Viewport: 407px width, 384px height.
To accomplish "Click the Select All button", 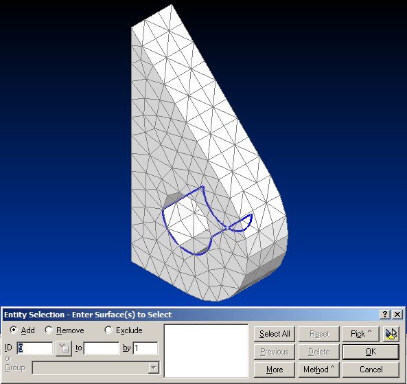I will click(275, 334).
